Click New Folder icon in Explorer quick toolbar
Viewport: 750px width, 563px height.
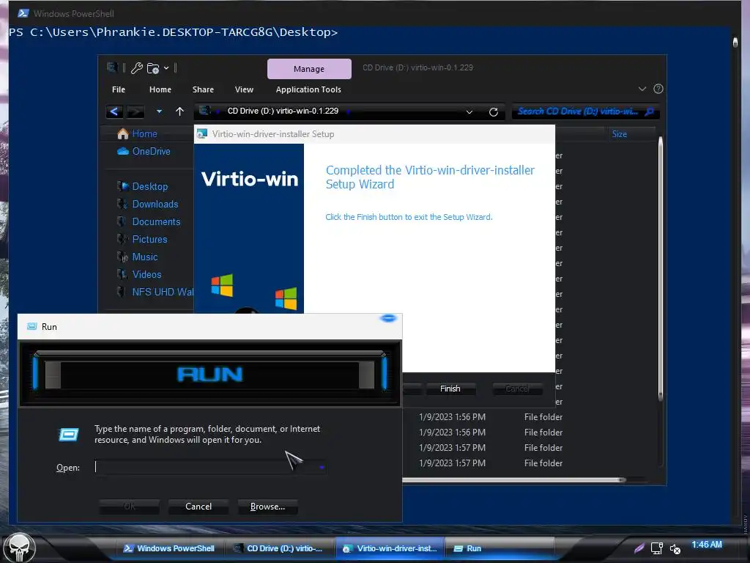tap(153, 68)
